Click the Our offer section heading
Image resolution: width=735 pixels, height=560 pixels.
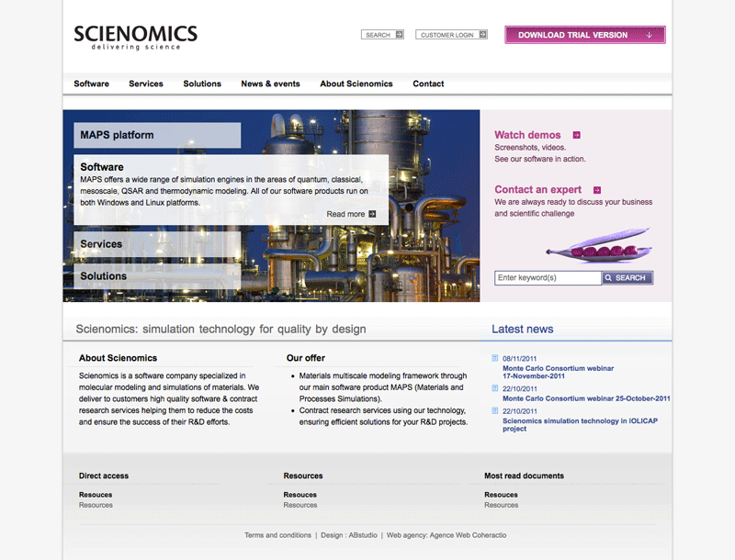tap(306, 358)
